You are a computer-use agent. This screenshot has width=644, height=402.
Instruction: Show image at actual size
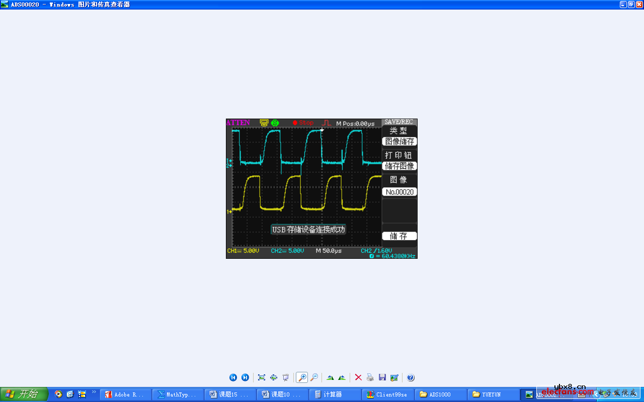(274, 377)
